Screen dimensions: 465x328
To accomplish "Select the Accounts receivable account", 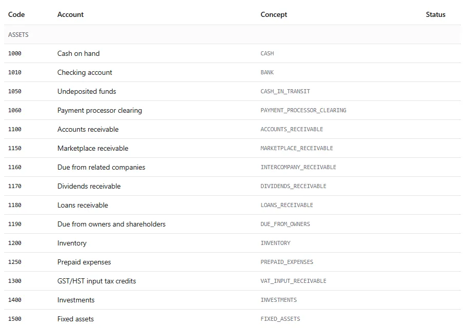I will [x=88, y=129].
